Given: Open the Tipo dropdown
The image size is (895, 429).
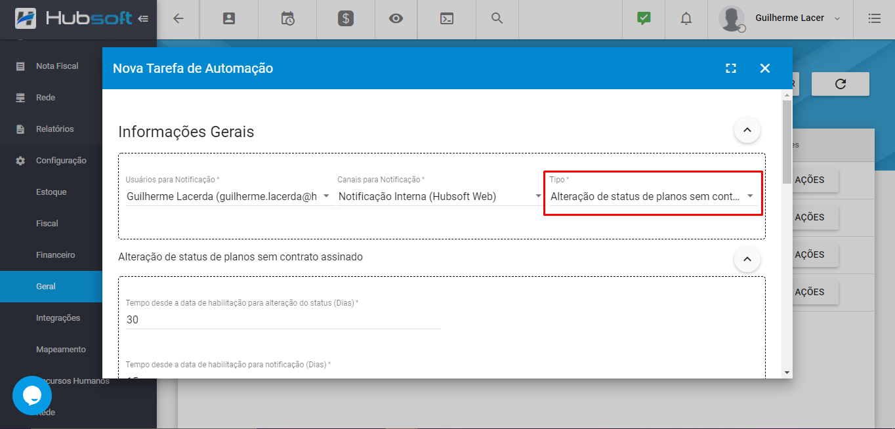Looking at the screenshot, I should [x=652, y=196].
